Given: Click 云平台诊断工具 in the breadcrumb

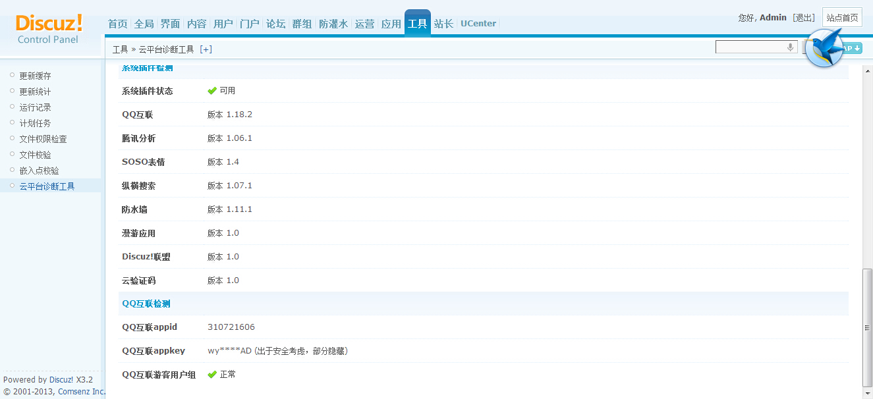Looking at the screenshot, I should point(166,49).
